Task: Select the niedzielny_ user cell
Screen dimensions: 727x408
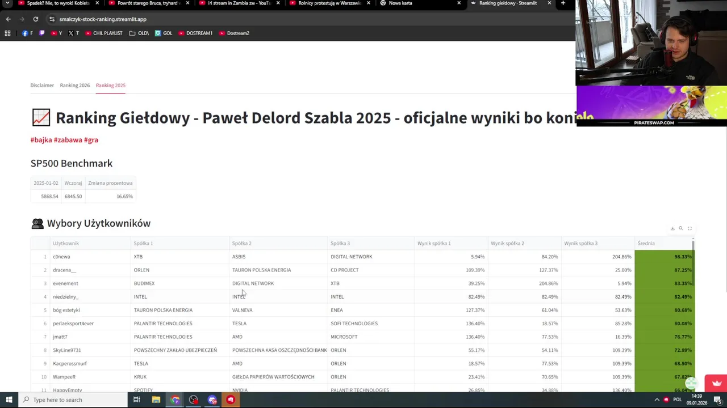Action: tap(90, 297)
